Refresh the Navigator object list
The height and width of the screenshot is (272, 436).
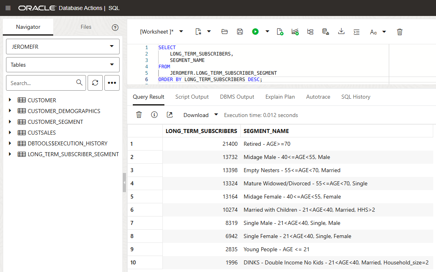pos(95,83)
